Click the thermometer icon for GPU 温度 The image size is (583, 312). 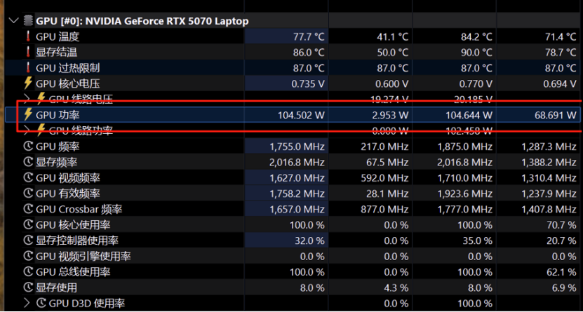(28, 36)
